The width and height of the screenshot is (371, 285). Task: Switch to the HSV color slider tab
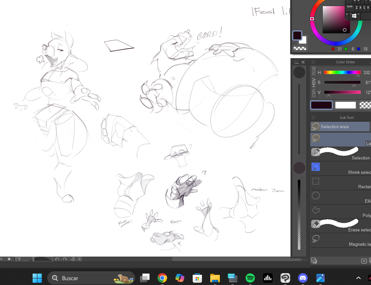point(314,82)
